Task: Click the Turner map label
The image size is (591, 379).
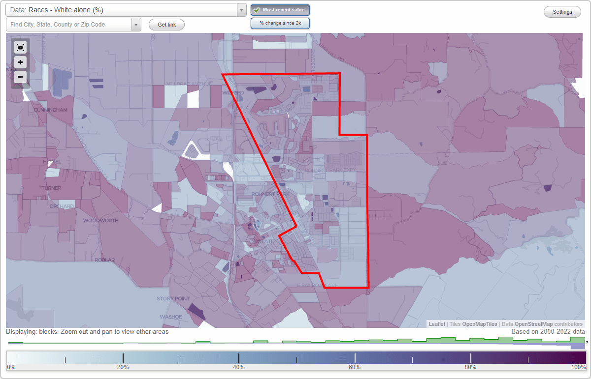Action: pos(52,188)
